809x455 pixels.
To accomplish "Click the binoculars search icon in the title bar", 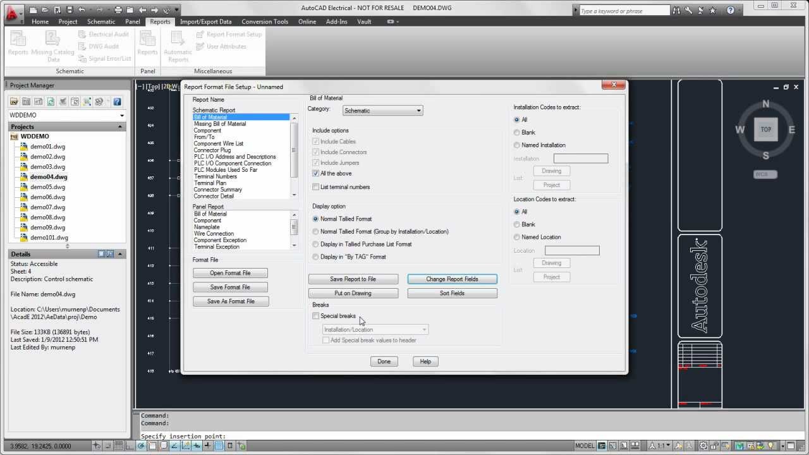I will tap(677, 11).
